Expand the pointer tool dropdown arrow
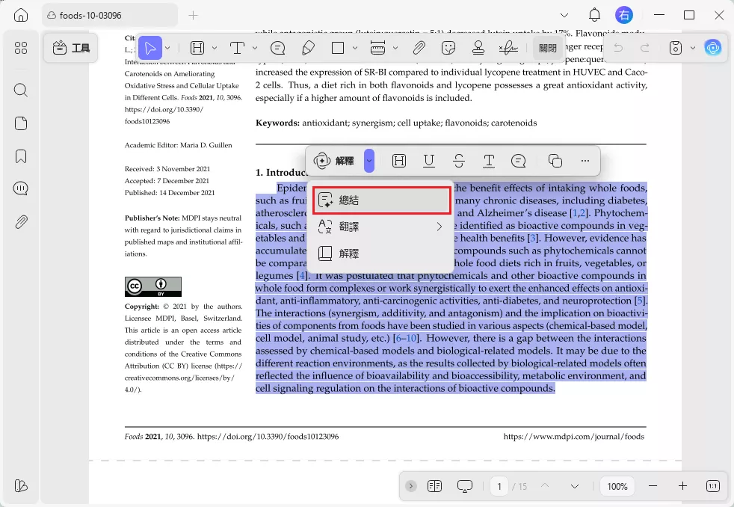 [167, 48]
